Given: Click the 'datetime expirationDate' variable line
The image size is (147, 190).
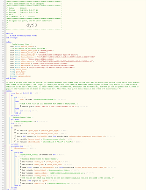Looking at the screenshot, I should (x=20, y=76).
